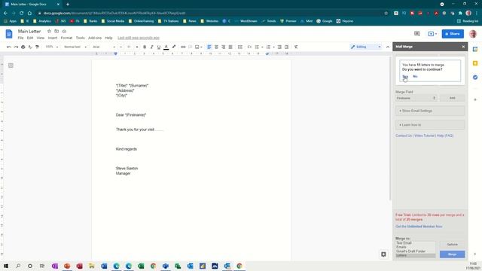Screen dimensions: 482x271
Task: Apply a bulleted list
Action: 257,47
